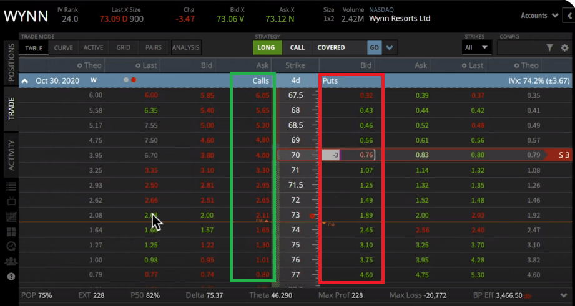Click the TV live feed sidebar icon

(x=11, y=201)
